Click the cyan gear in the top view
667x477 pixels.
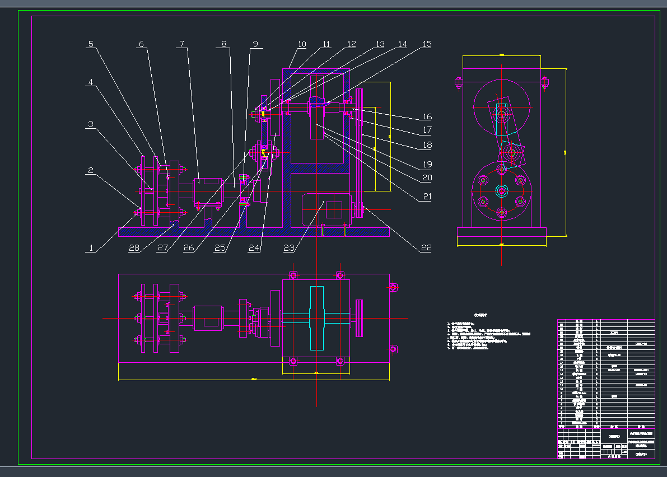316,317
